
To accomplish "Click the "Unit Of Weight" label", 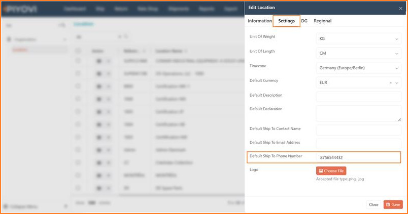I will (262, 36).
